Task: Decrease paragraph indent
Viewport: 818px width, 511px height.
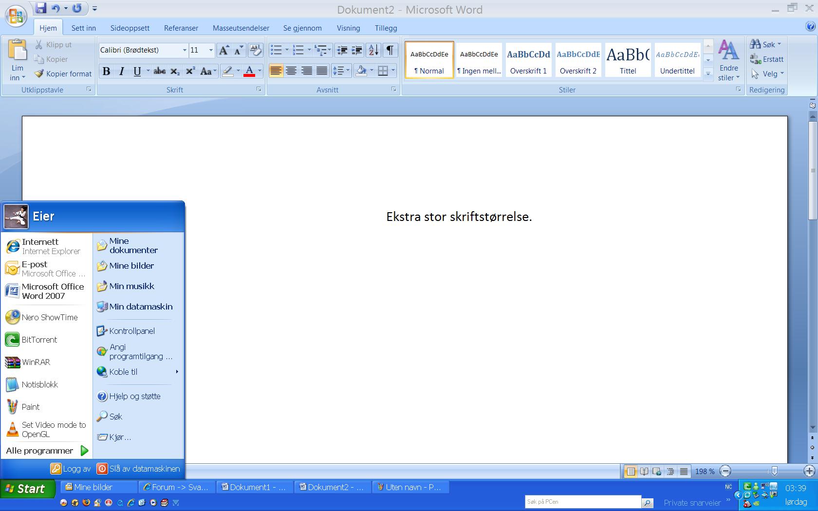Action: [342, 50]
